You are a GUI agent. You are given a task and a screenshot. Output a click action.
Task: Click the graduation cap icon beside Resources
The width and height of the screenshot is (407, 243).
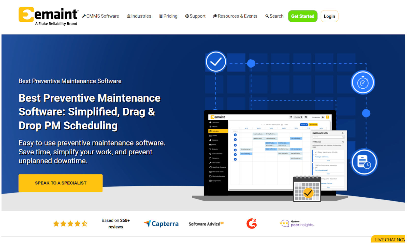point(215,16)
